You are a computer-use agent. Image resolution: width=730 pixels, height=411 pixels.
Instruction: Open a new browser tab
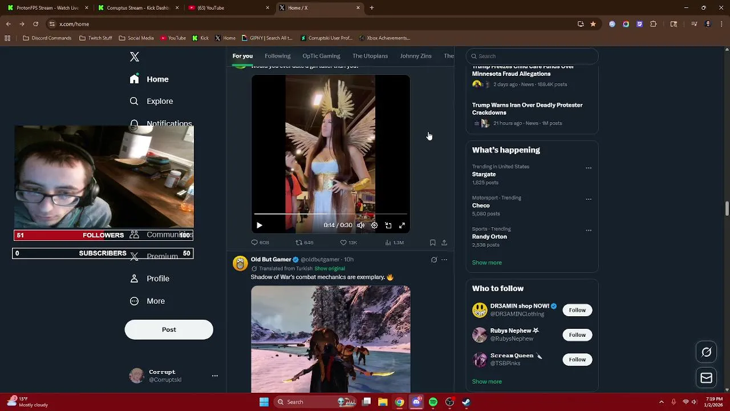(x=372, y=8)
